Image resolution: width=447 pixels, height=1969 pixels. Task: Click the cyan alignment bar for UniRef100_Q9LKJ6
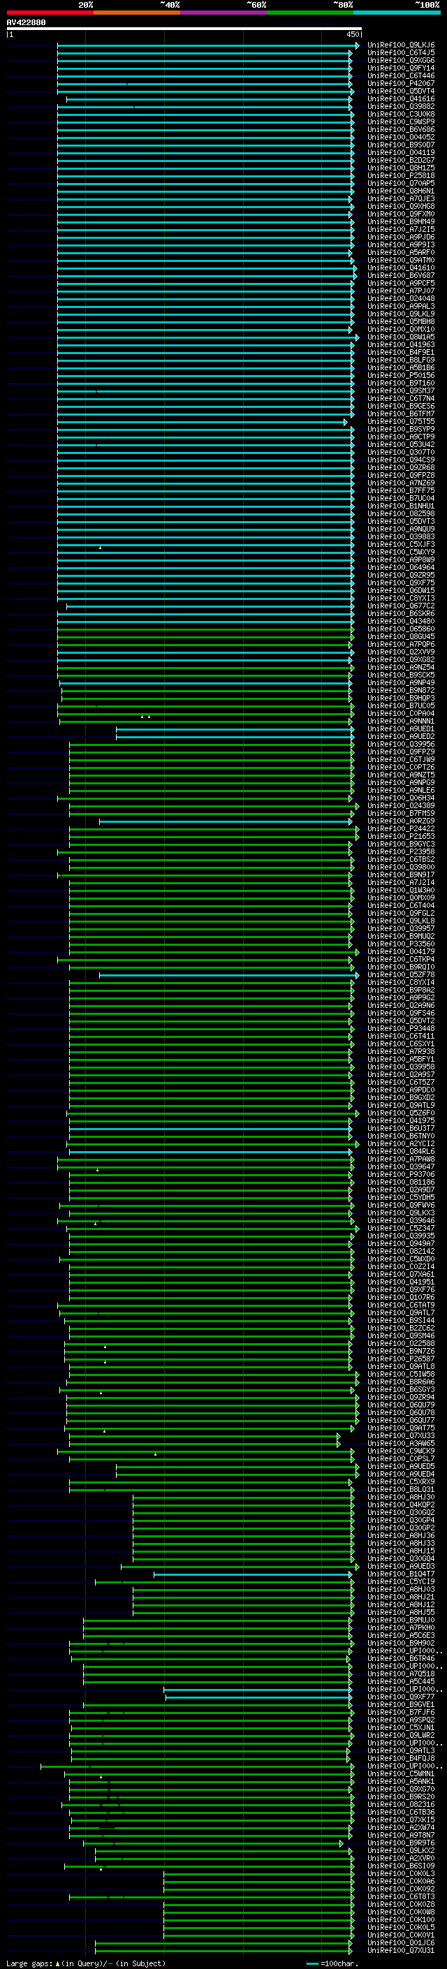click(x=208, y=45)
